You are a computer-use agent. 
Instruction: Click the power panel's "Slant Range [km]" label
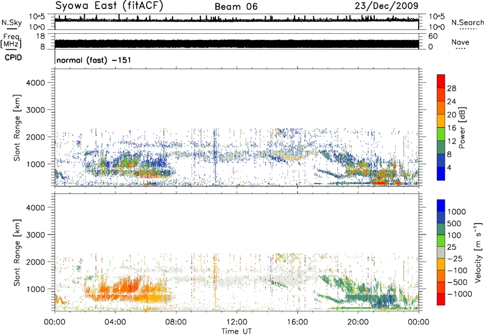point(17,128)
